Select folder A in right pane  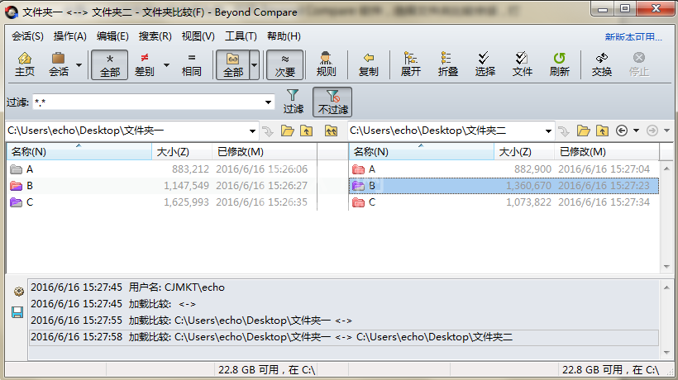[x=504, y=169]
